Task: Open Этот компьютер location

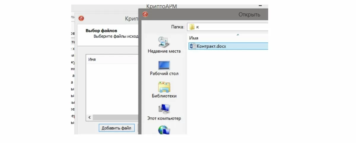Action: pos(164,112)
